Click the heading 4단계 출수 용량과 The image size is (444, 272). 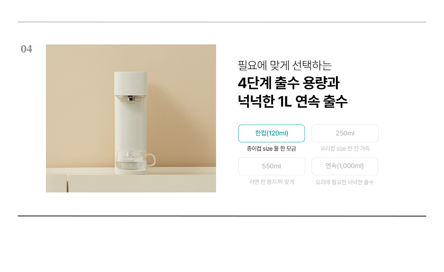coord(288,83)
